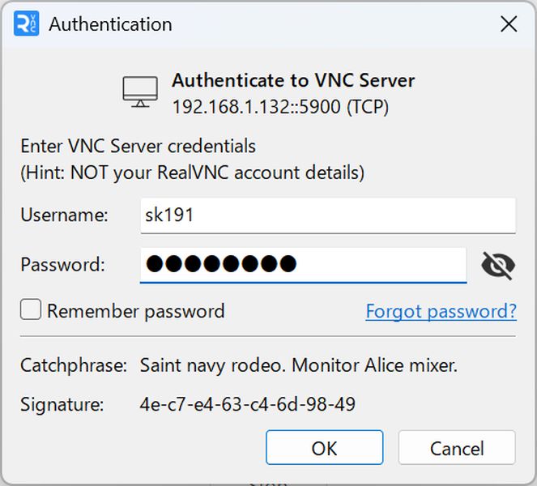Open the Forgot password? link
This screenshot has height=486, width=537.
441,311
